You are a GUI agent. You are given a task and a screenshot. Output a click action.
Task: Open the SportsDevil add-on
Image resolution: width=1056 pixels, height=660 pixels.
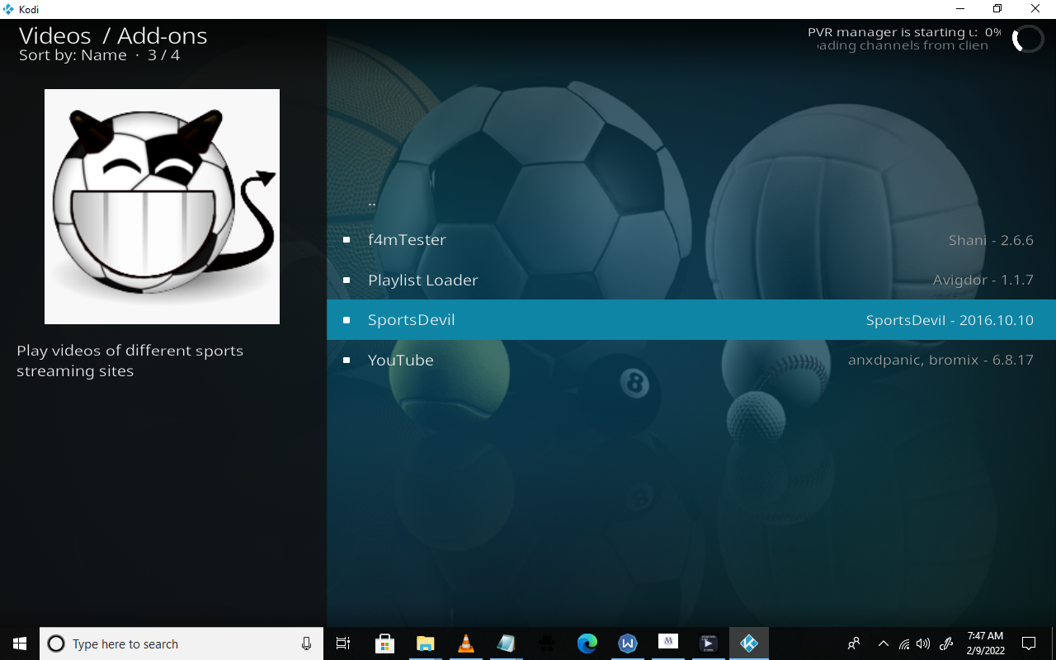[x=691, y=320]
